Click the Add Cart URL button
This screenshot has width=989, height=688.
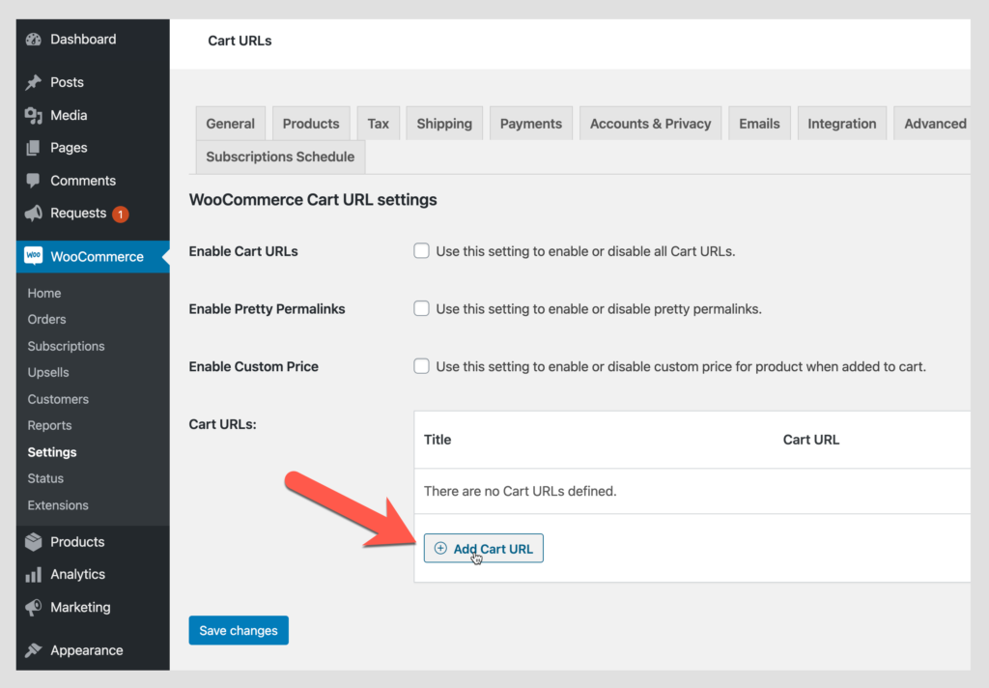[483, 548]
